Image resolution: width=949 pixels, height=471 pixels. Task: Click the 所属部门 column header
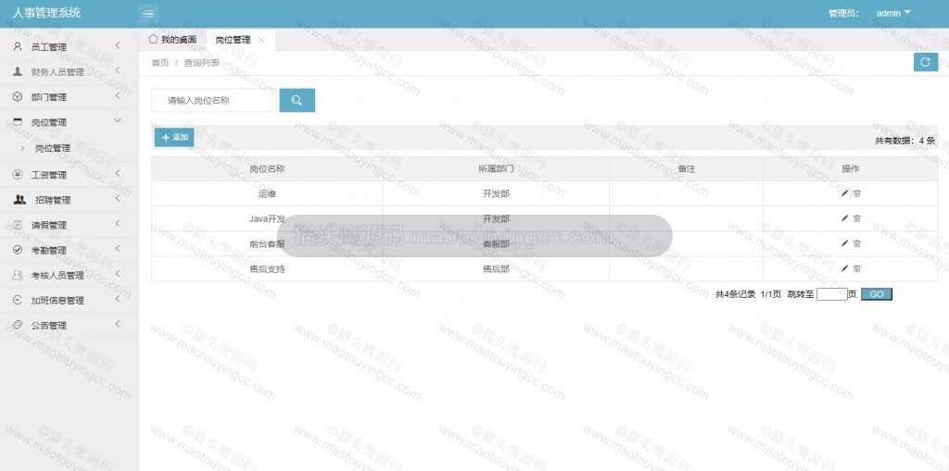tap(496, 169)
